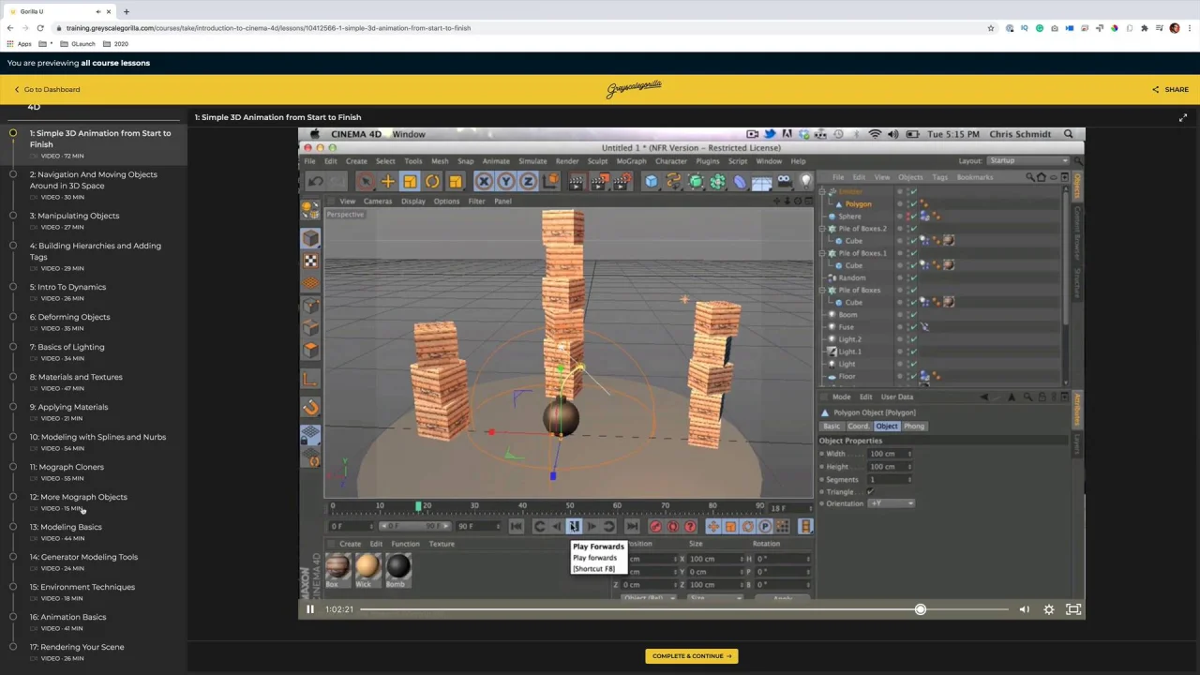1200x675 pixels.
Task: Click Go to Start of animation button
Action: [x=517, y=526]
